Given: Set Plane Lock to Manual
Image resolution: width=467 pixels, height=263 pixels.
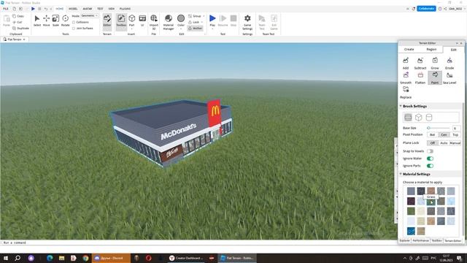Looking at the screenshot, I should click(455, 143).
